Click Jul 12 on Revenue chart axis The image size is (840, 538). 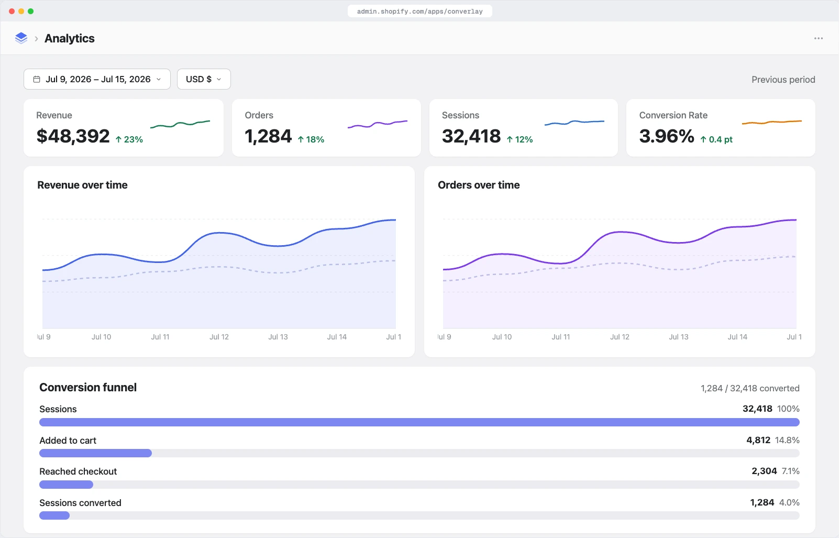(219, 337)
